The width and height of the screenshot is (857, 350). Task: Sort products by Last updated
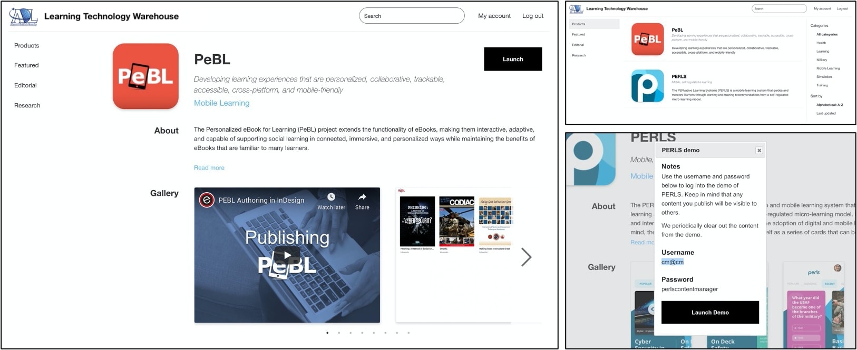(826, 113)
